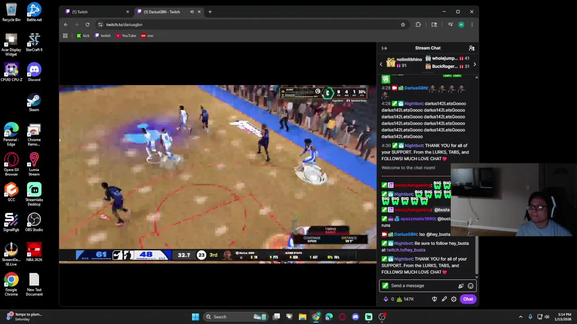The height and width of the screenshot is (324, 577).
Task: Open chat settings gear icon
Action: [x=454, y=299]
